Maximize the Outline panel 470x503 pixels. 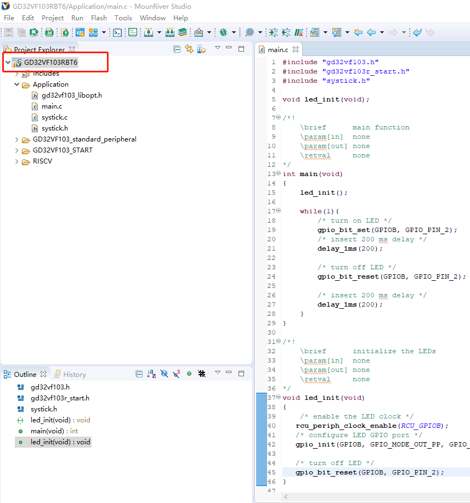[241, 374]
